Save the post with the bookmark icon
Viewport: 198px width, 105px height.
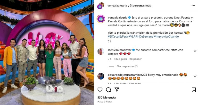pyautogui.click(x=194, y=90)
